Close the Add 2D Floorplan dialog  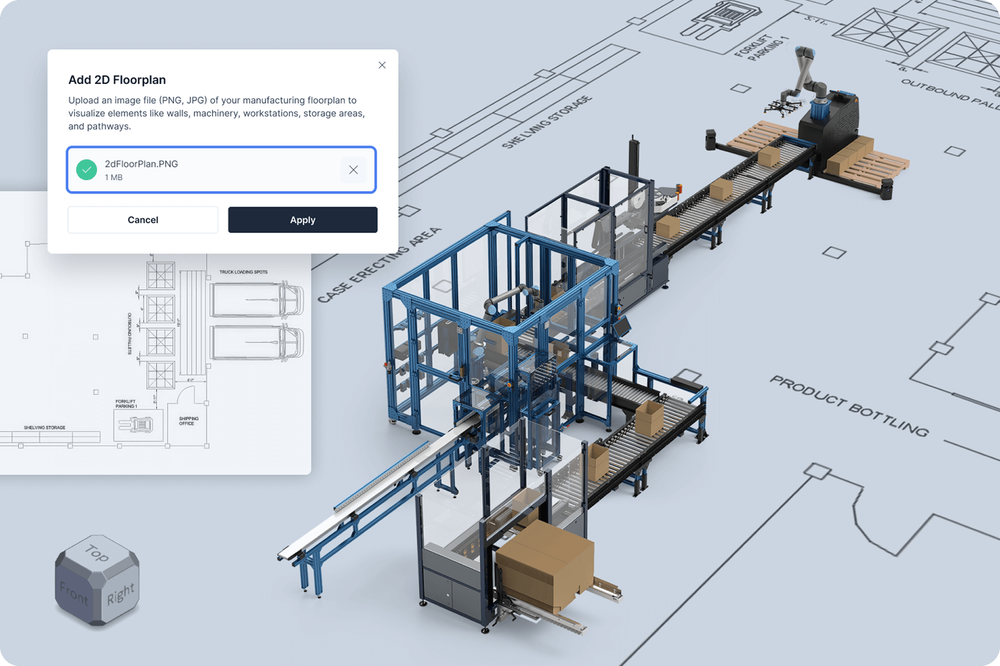pos(381,65)
